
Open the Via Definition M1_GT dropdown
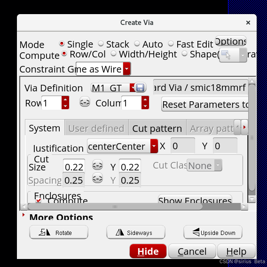point(132,88)
